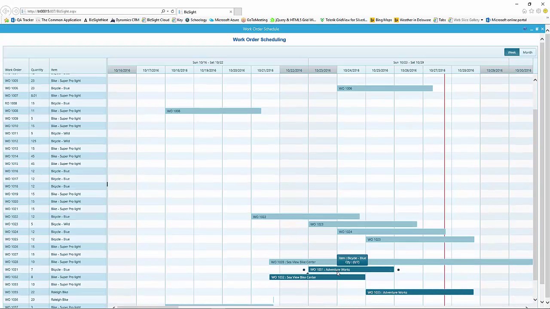Click the browser Forward arrow button
Viewport: 550px width, 309px height.
pyautogui.click(x=16, y=11)
